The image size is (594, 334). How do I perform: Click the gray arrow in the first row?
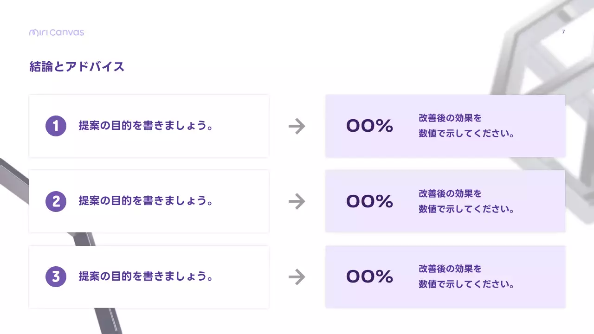[297, 126]
